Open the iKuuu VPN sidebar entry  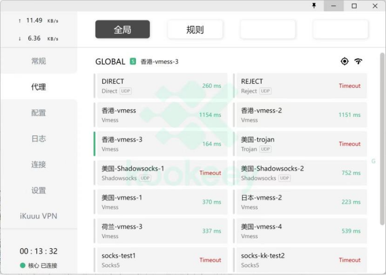coord(38,216)
